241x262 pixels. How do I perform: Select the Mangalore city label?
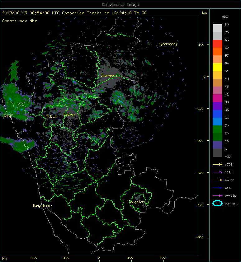(42, 206)
